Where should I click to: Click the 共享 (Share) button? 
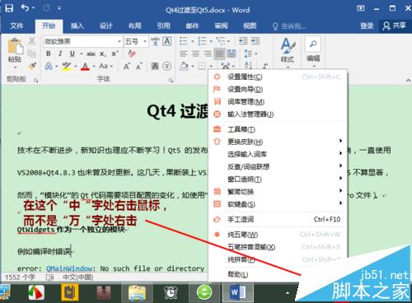click(x=395, y=26)
